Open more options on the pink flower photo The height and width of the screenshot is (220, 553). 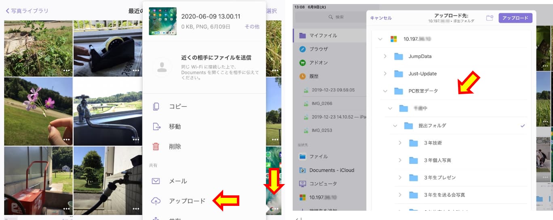click(x=67, y=140)
